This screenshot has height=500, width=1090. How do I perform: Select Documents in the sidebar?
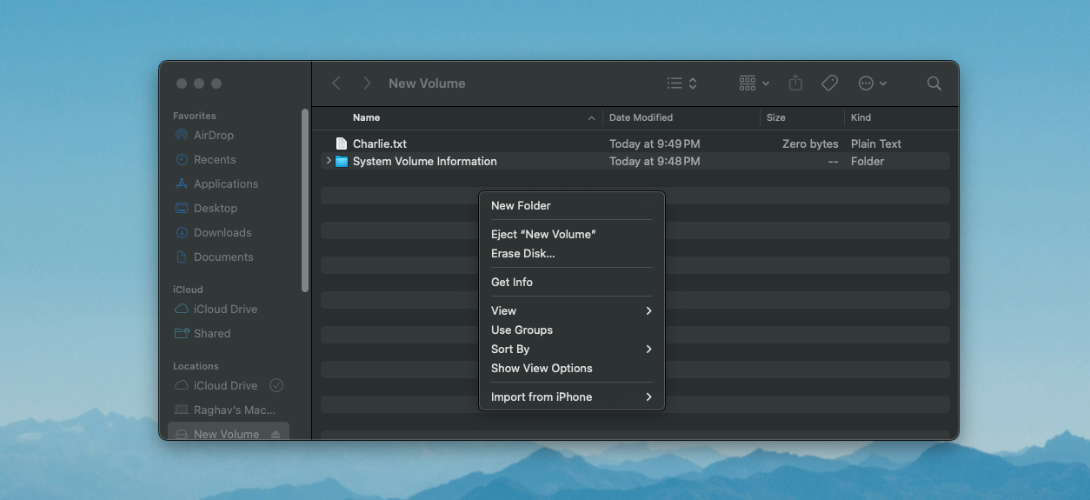(x=223, y=257)
